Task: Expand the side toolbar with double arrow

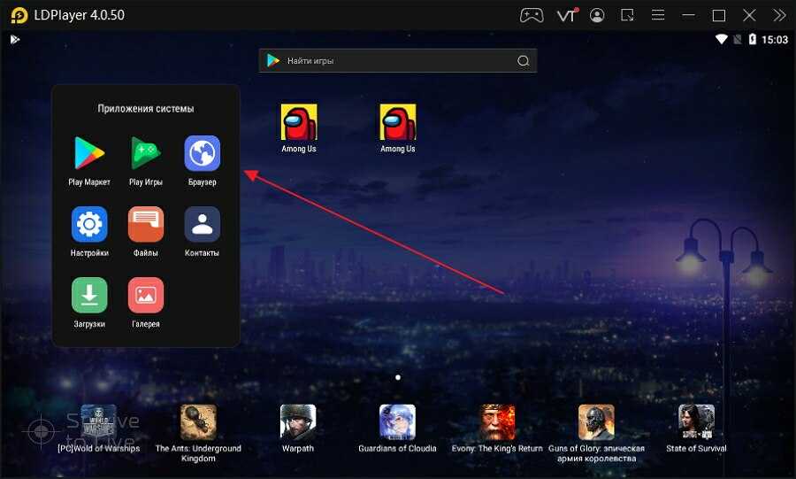Action: point(780,15)
